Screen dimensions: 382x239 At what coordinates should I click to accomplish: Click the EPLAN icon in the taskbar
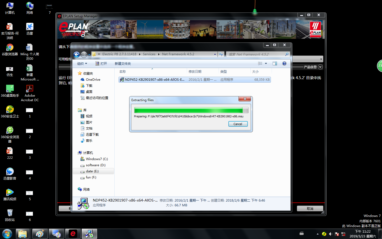coord(73,234)
